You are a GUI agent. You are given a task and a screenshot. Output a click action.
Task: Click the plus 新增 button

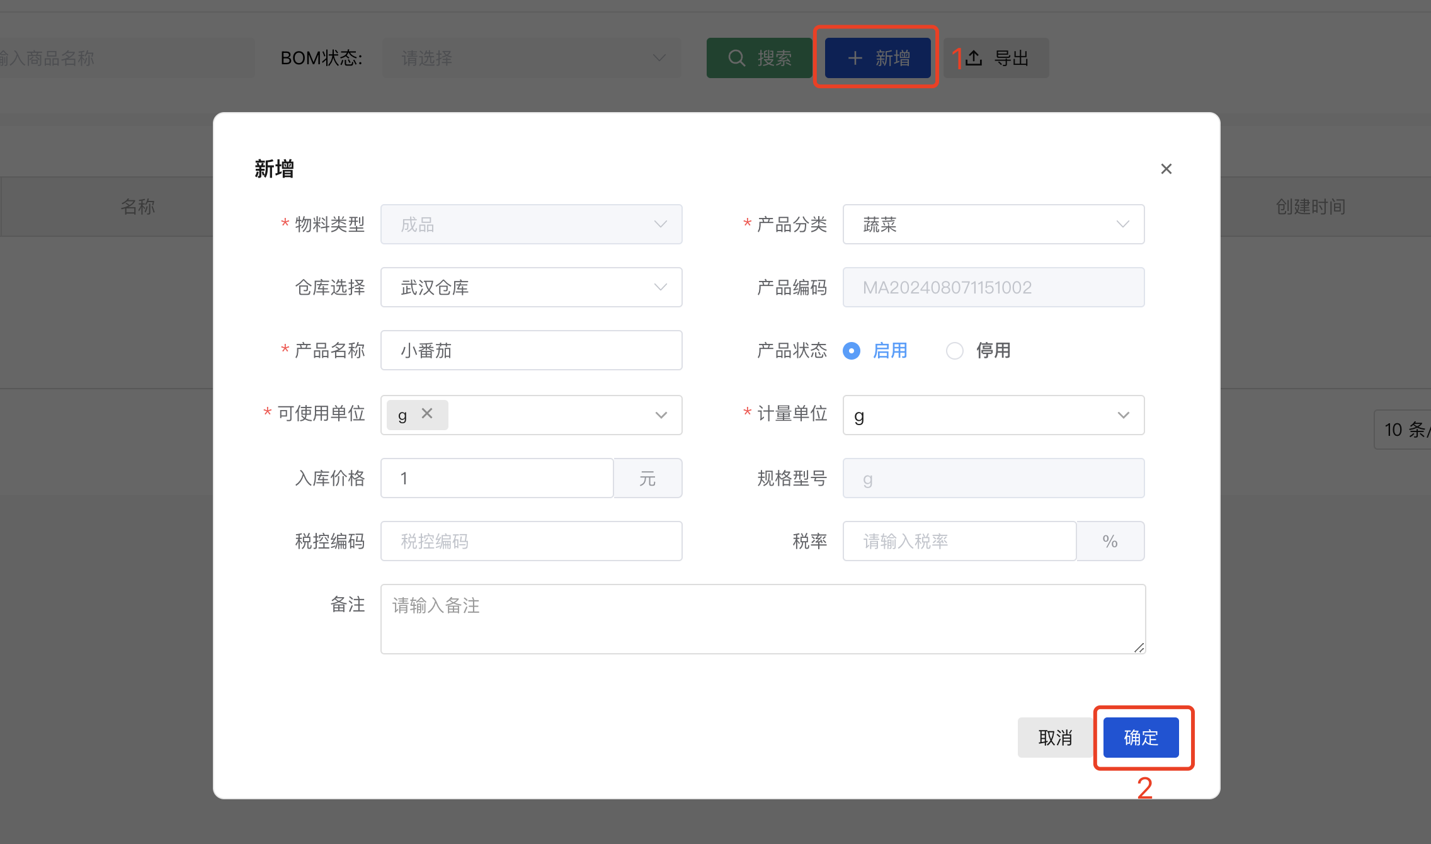coord(878,58)
